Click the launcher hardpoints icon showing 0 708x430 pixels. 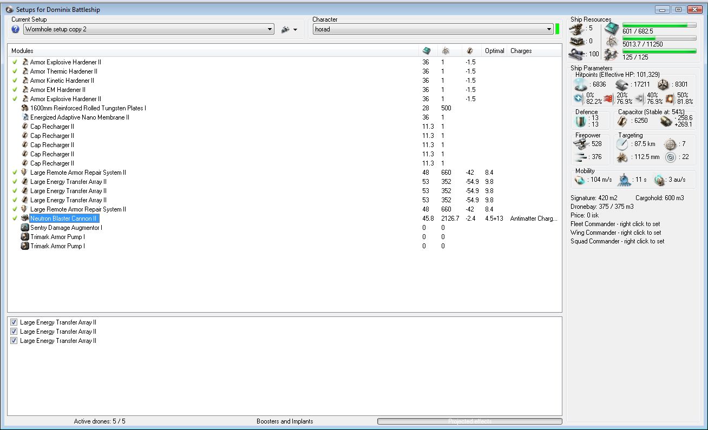(578, 41)
